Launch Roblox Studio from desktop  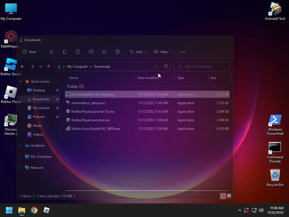(11, 67)
